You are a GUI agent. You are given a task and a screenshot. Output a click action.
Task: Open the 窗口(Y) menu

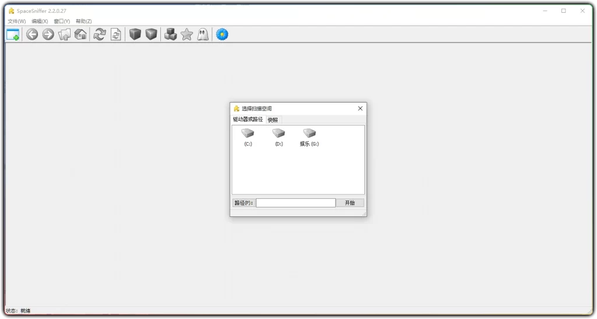(x=62, y=22)
